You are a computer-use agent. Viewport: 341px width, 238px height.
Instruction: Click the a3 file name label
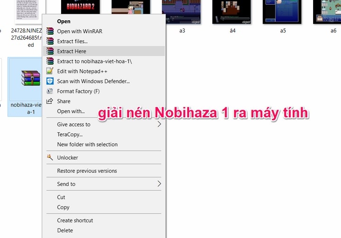tap(182, 31)
